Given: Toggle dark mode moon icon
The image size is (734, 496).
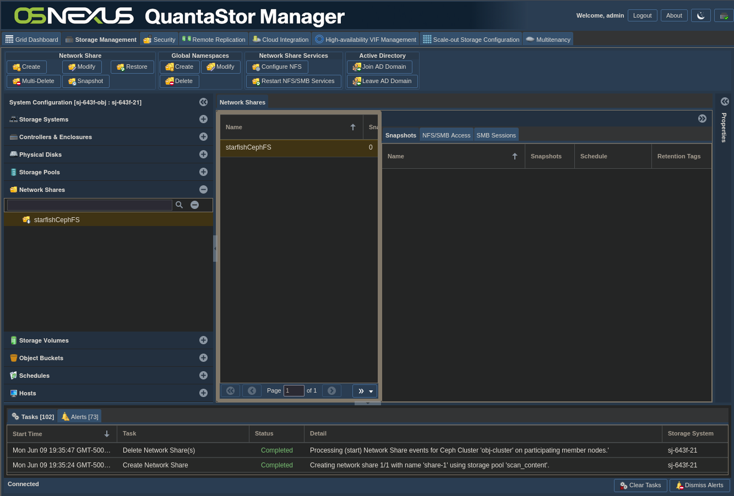Looking at the screenshot, I should 700,15.
